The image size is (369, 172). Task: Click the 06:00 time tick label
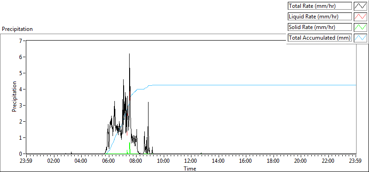pyautogui.click(x=109, y=161)
